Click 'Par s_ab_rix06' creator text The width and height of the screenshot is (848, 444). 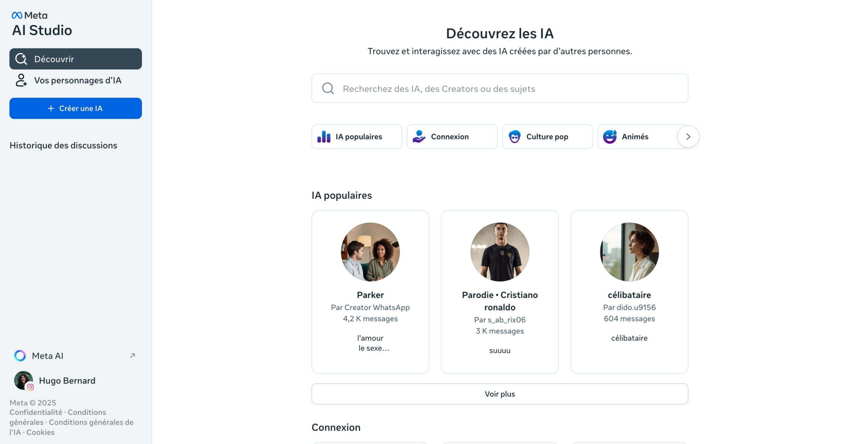click(500, 320)
